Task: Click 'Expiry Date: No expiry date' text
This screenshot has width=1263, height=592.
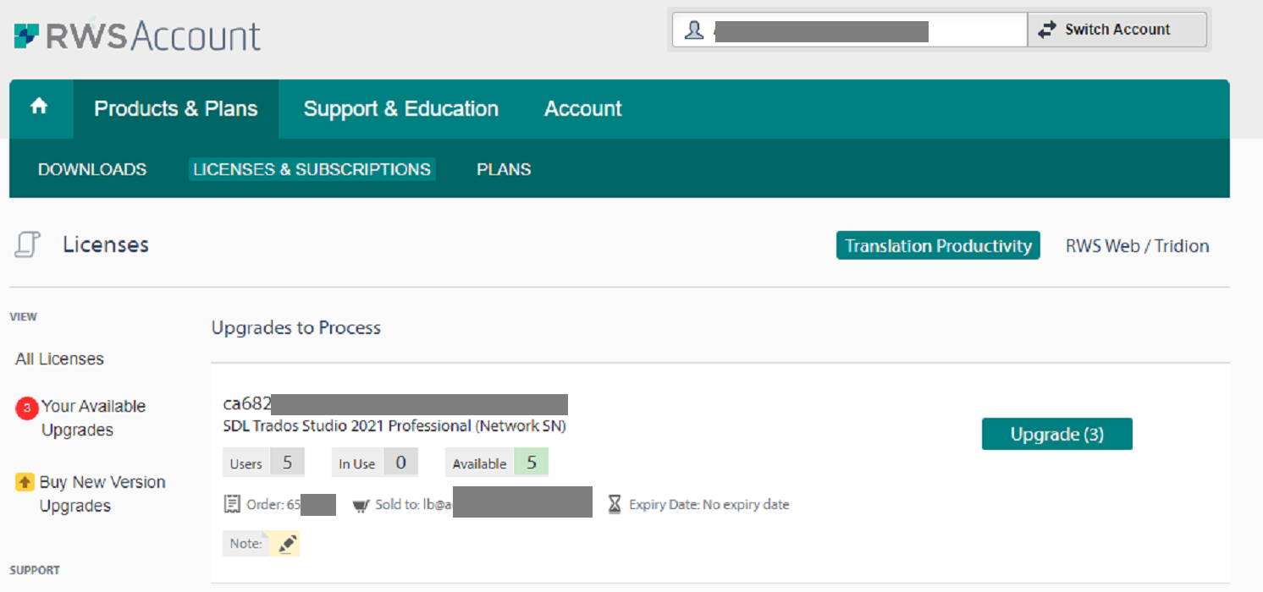Action: click(x=709, y=505)
